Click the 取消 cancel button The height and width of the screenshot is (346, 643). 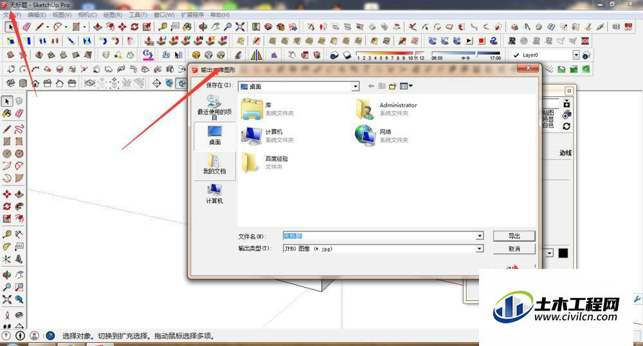pyautogui.click(x=514, y=248)
